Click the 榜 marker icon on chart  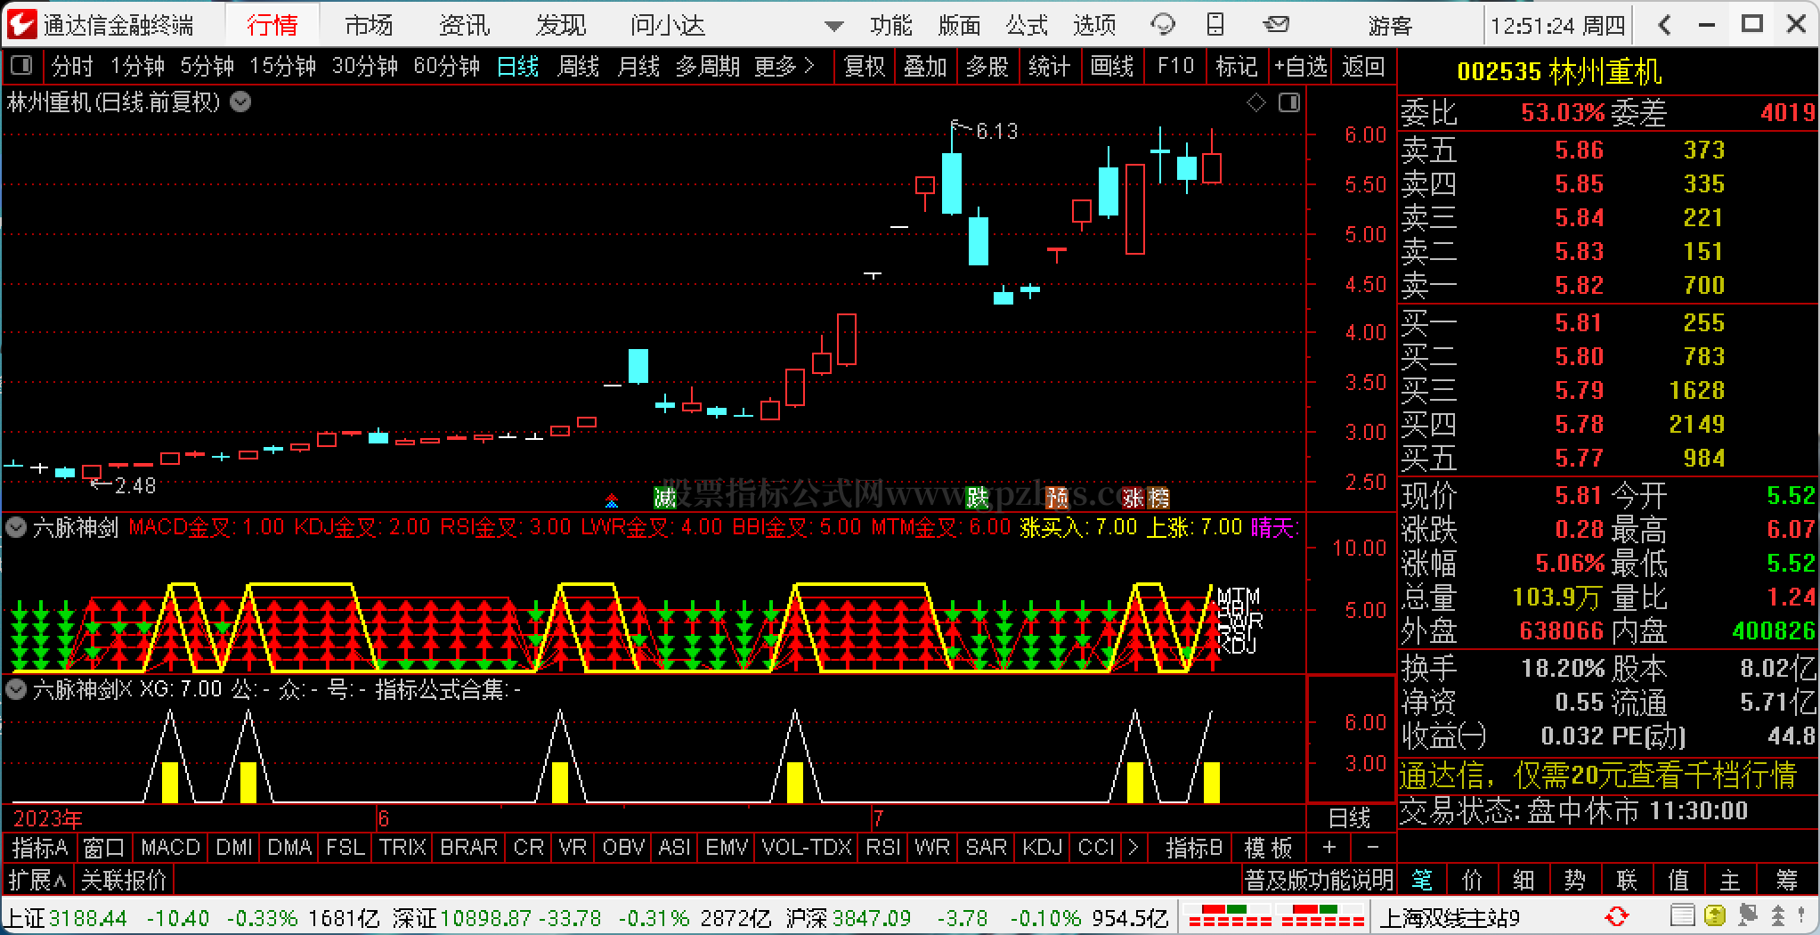pyautogui.click(x=1158, y=497)
